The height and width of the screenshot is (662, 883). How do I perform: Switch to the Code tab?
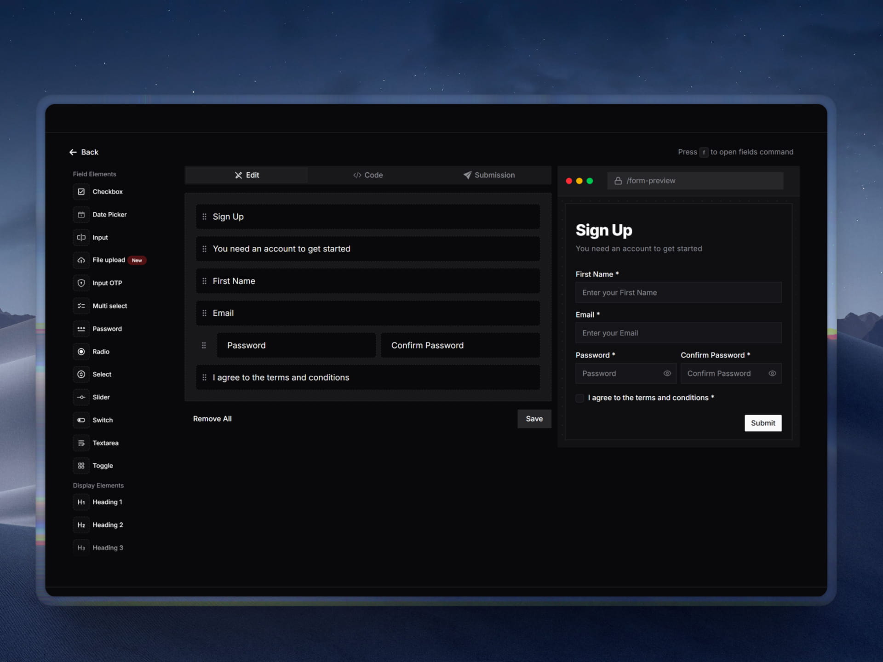[x=367, y=175]
